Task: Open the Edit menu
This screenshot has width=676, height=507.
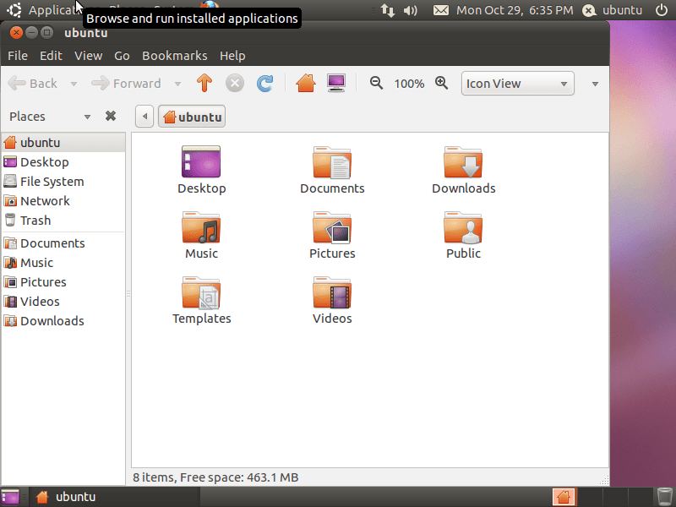Action: pyautogui.click(x=51, y=56)
